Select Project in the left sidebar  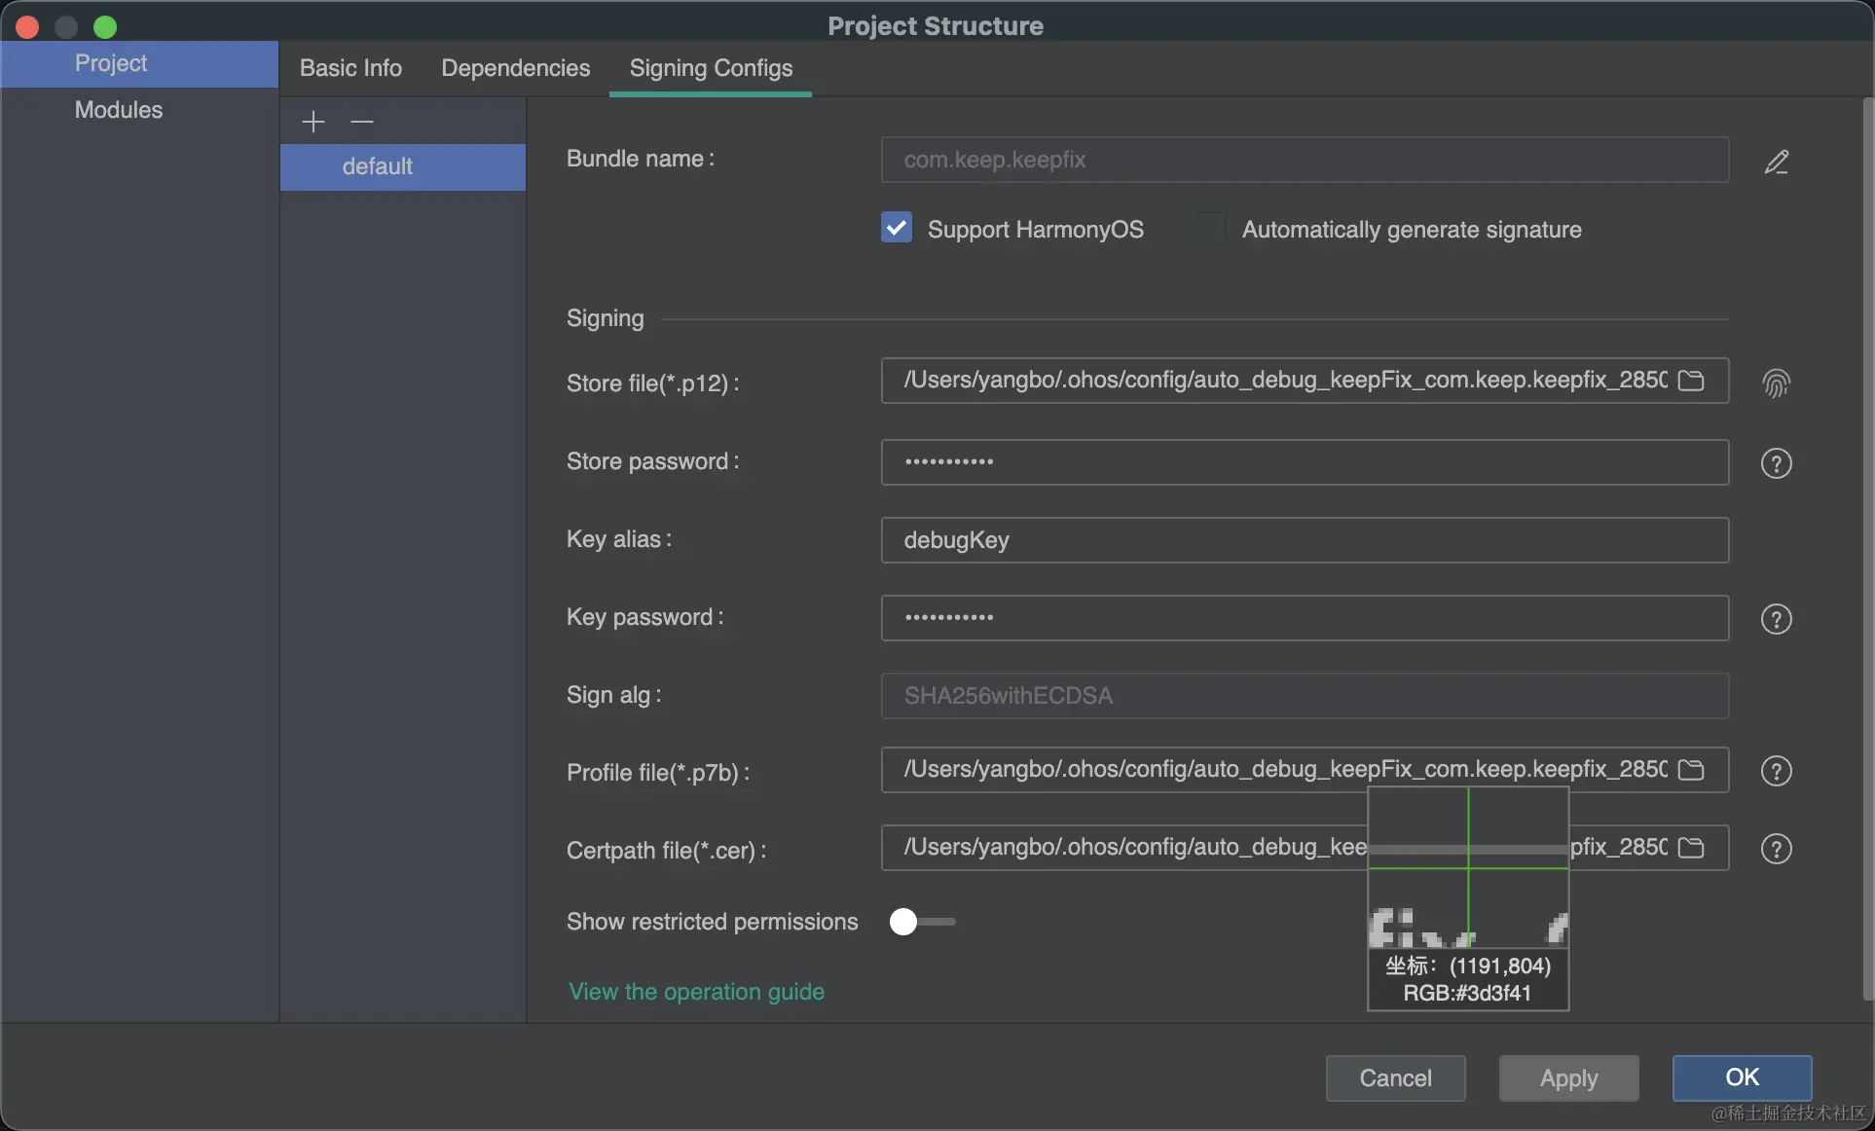click(139, 64)
